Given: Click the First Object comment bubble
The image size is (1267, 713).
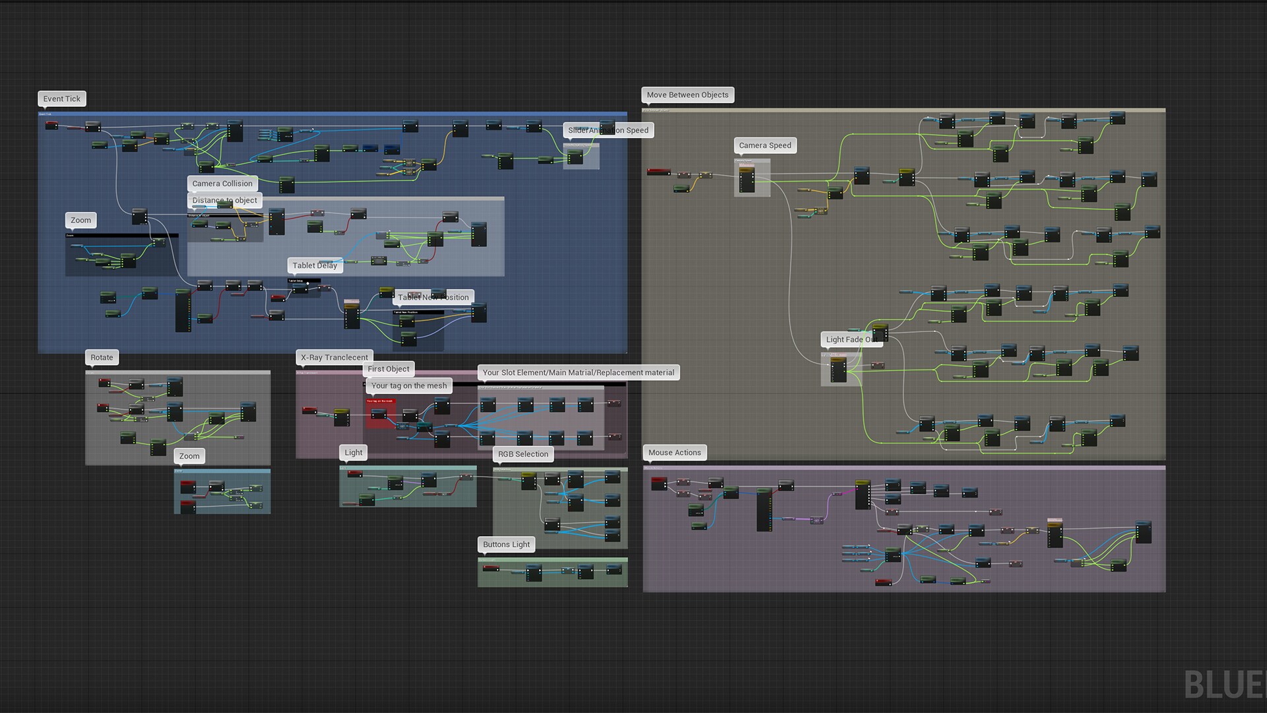Looking at the screenshot, I should (388, 369).
